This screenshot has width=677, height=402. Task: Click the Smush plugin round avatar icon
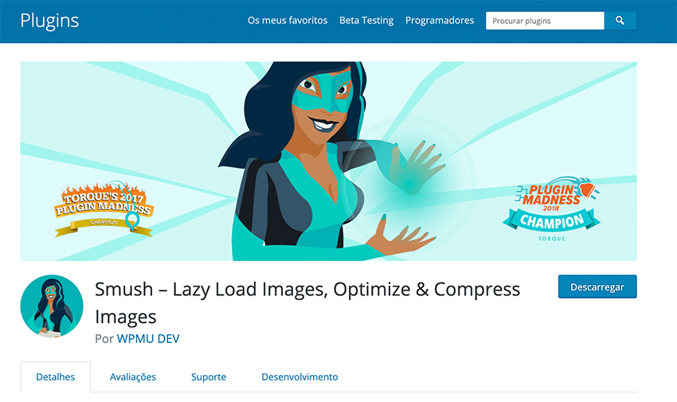tap(52, 306)
